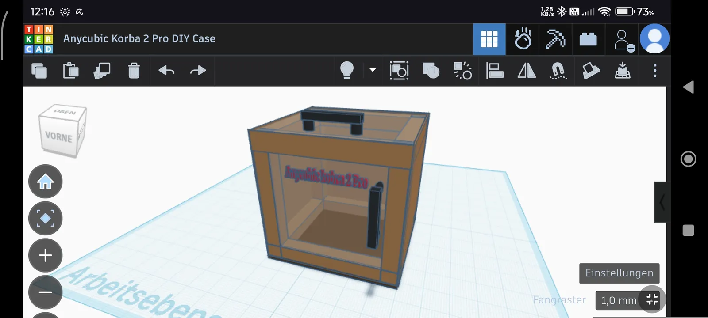This screenshot has width=708, height=318.
Task: Delete the selection with trash icon
Action: point(134,71)
